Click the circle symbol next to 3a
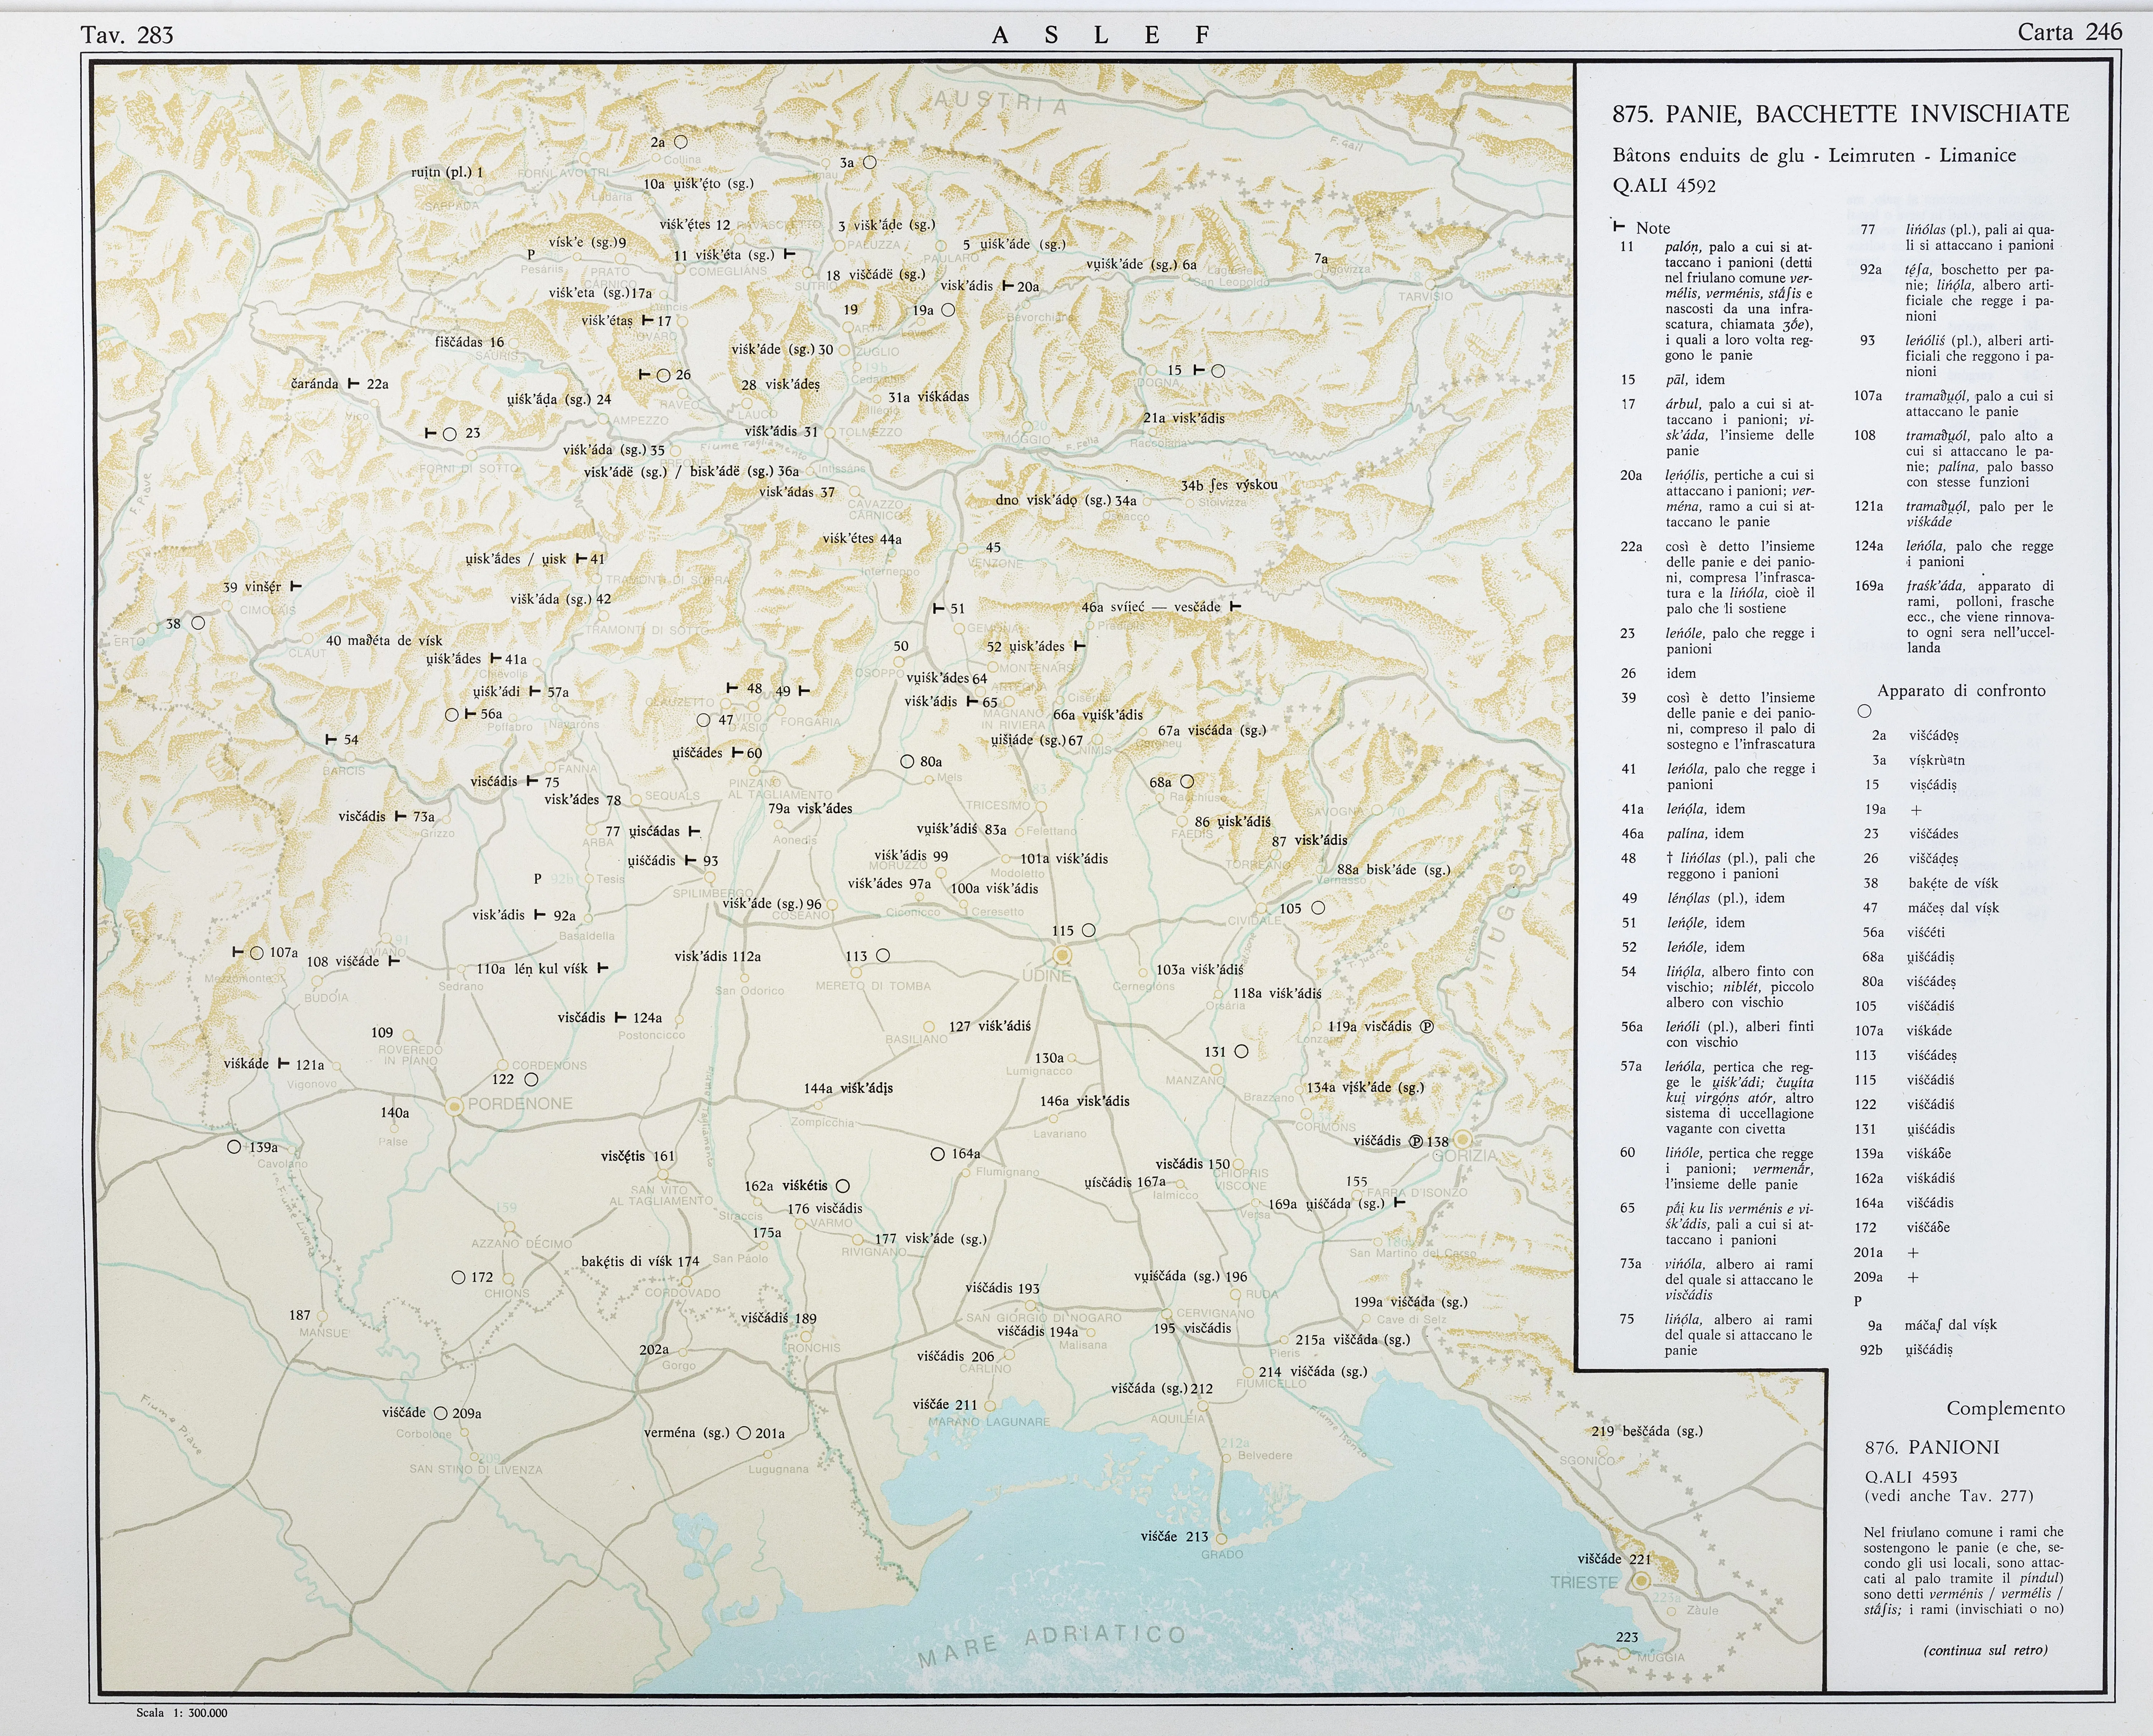Image resolution: width=2153 pixels, height=1736 pixels. click(x=870, y=162)
